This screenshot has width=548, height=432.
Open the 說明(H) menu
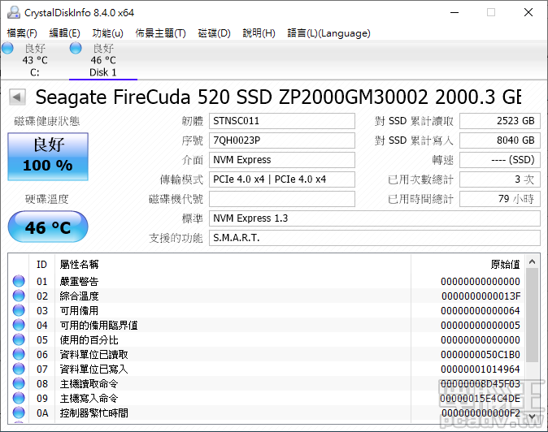[x=259, y=33]
